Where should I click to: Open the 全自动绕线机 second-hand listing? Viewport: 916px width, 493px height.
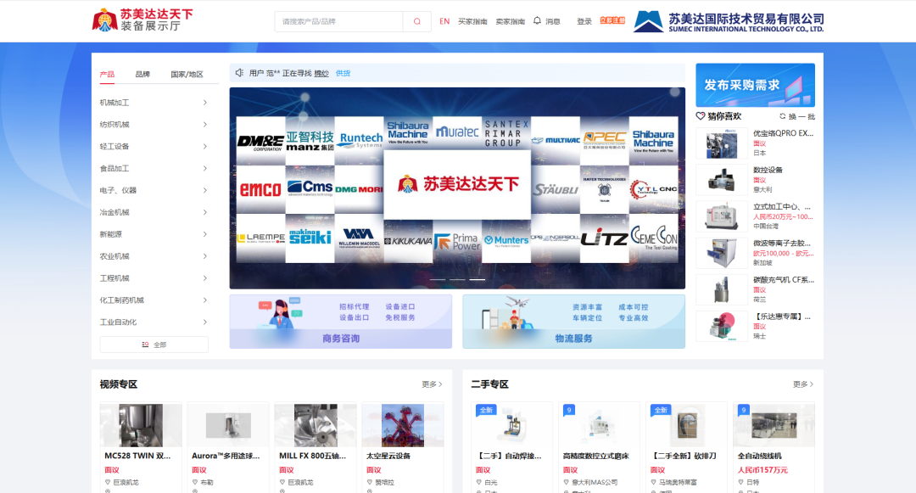pos(774,447)
